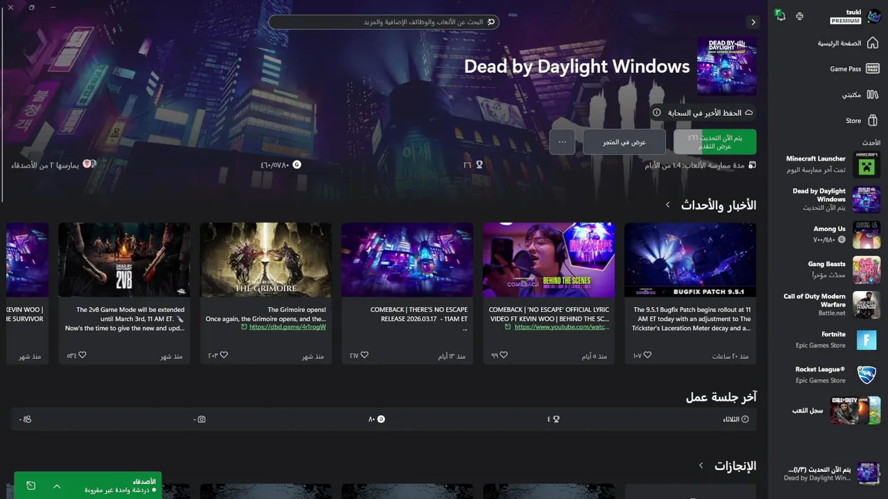Click the Gamerscore G icon in hero
888x499 pixels.
pos(297,165)
